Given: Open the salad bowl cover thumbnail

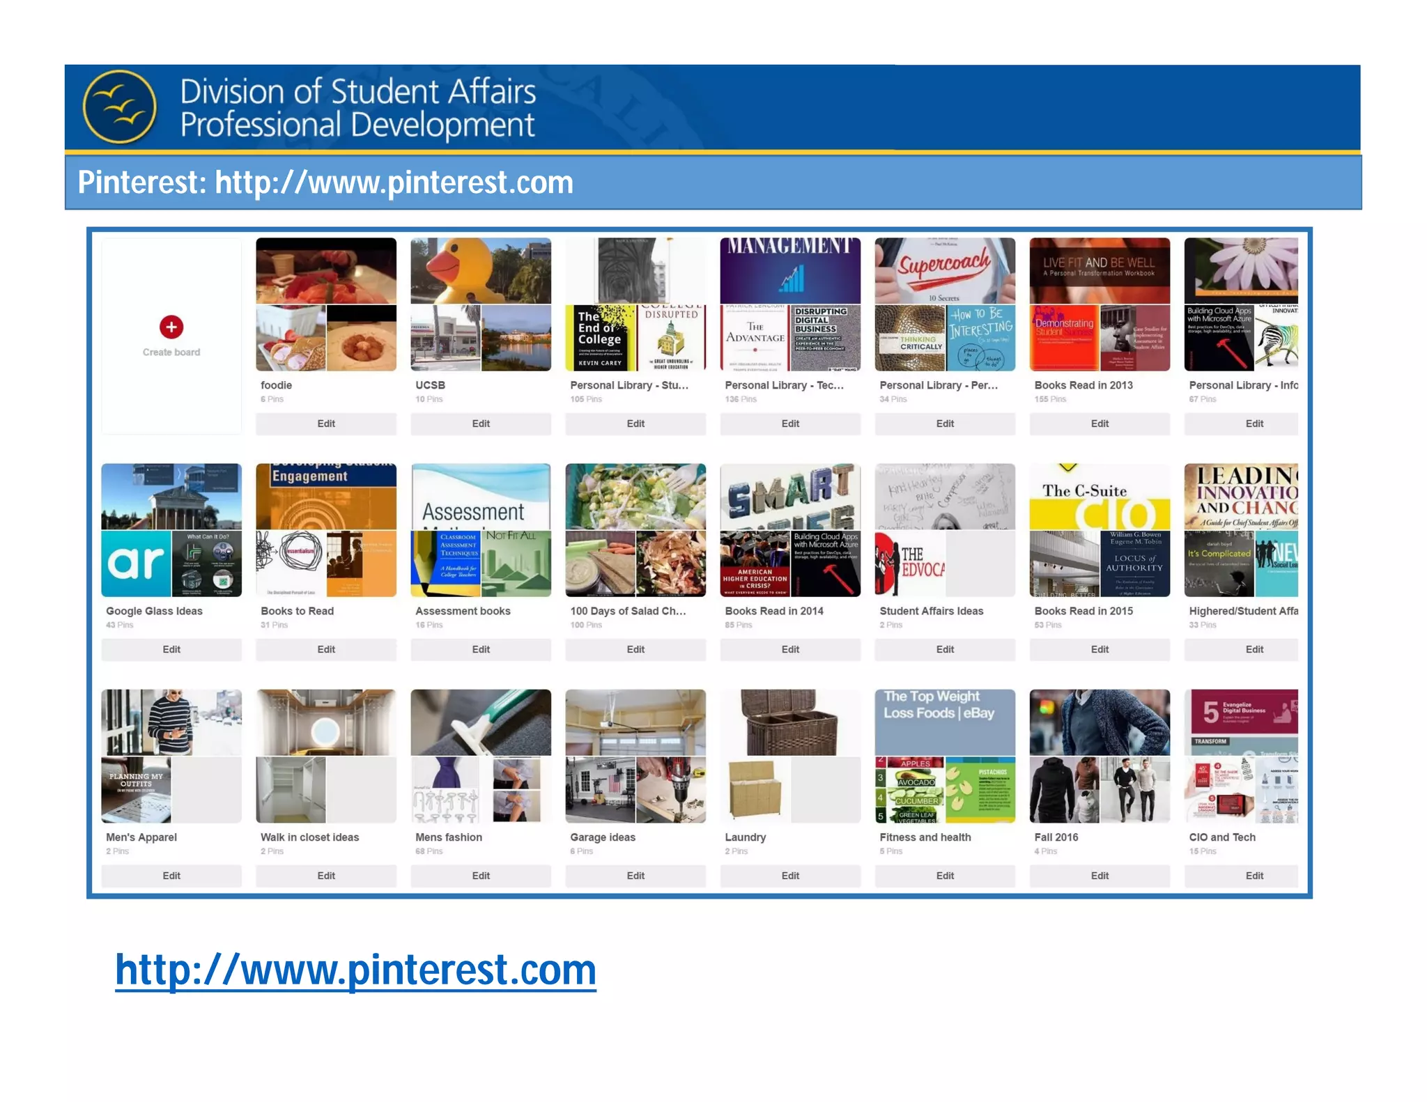Looking at the screenshot, I should click(x=635, y=496).
